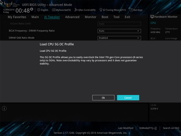Click Last Modified in footer
The width and height of the screenshot is (181, 136).
(126, 128)
